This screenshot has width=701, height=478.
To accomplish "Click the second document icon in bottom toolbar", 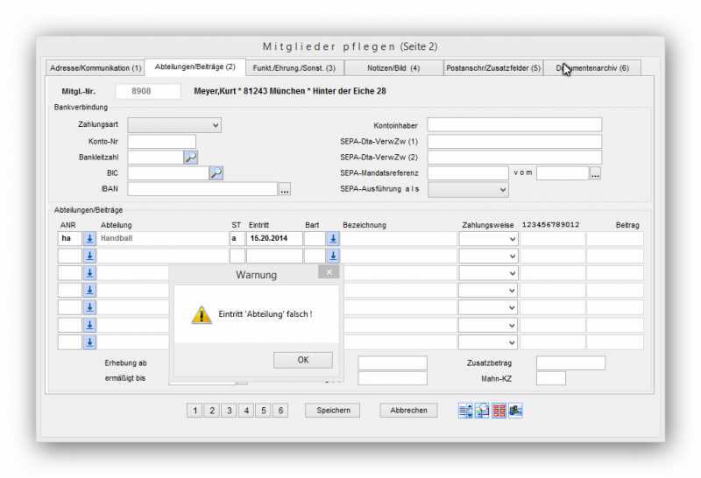I will [x=482, y=411].
